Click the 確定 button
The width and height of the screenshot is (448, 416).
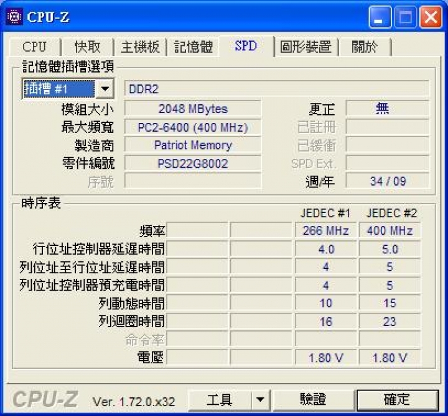pyautogui.click(x=397, y=400)
